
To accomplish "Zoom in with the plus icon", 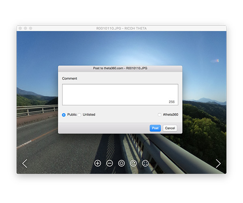I will point(98,163).
